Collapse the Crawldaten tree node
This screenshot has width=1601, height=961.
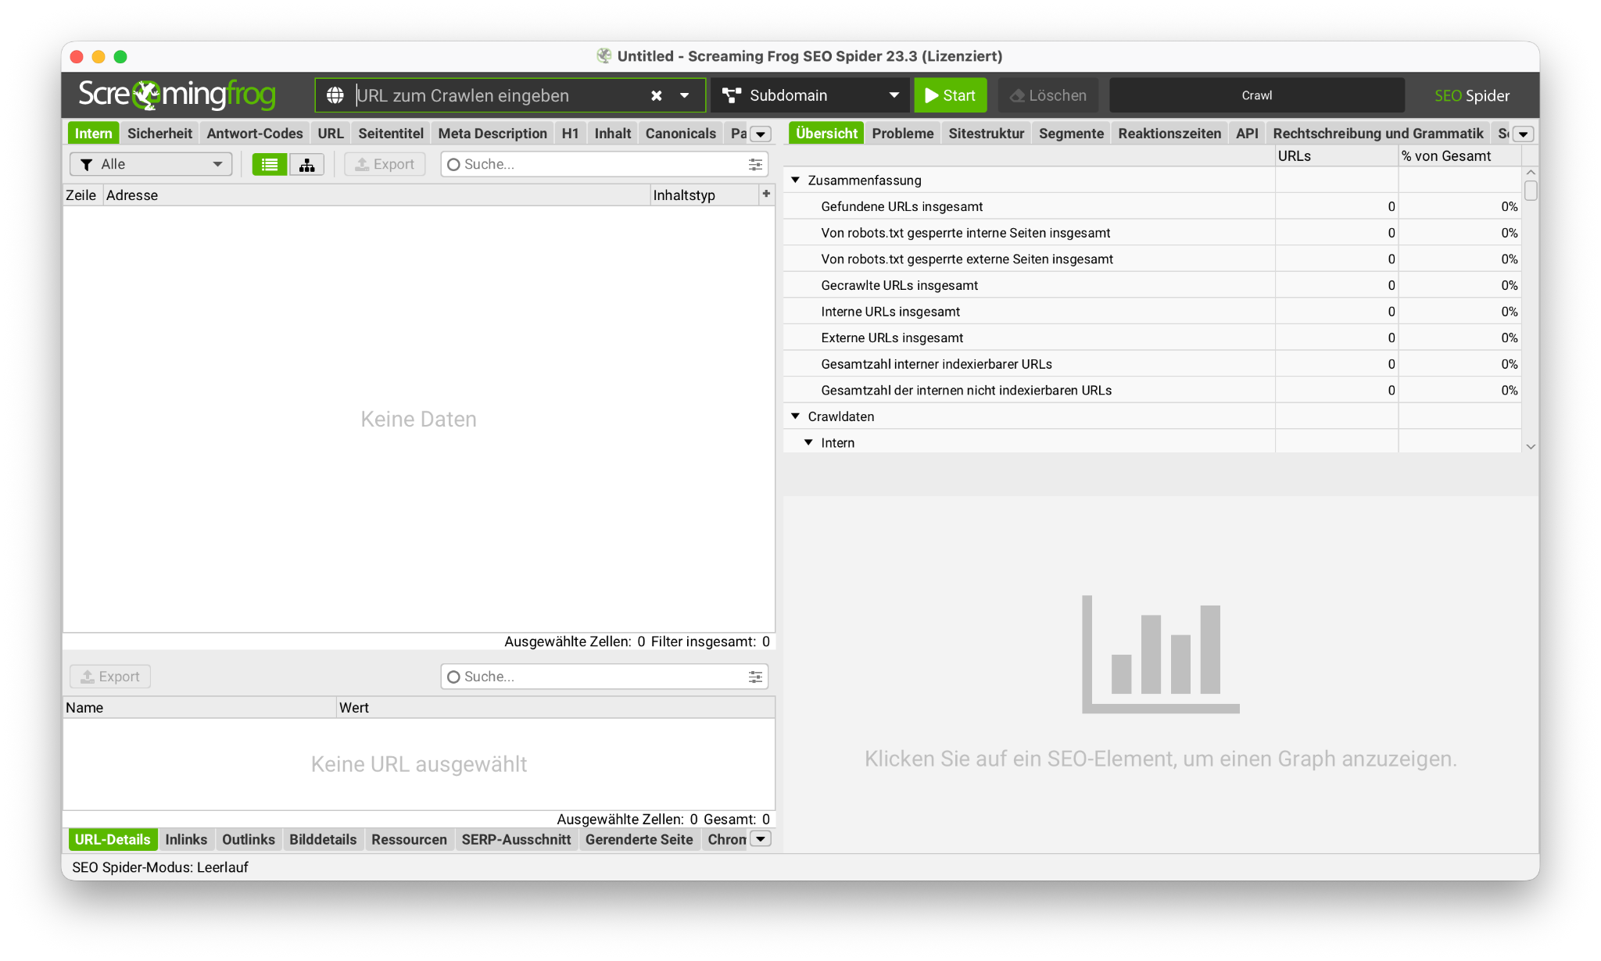(796, 416)
